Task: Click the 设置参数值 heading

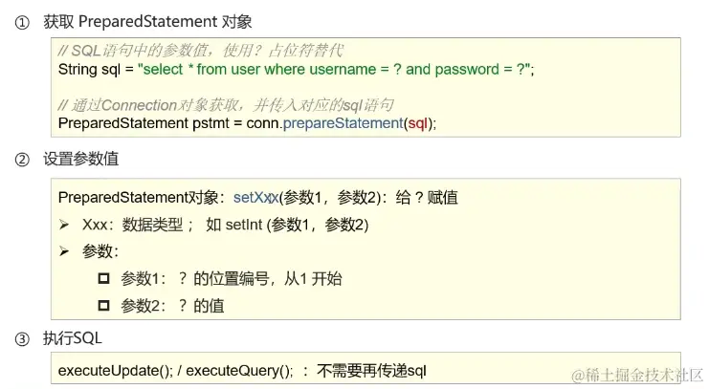Action: click(81, 159)
